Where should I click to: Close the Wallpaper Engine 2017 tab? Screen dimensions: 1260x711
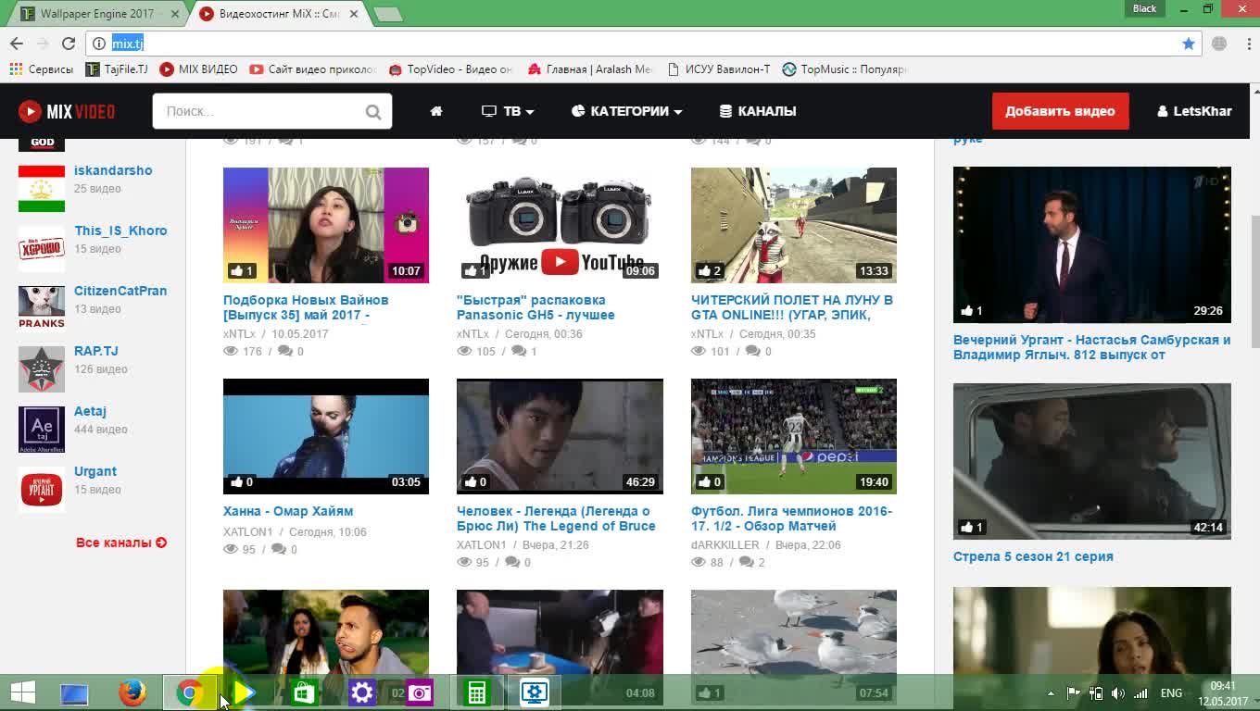pyautogui.click(x=174, y=14)
